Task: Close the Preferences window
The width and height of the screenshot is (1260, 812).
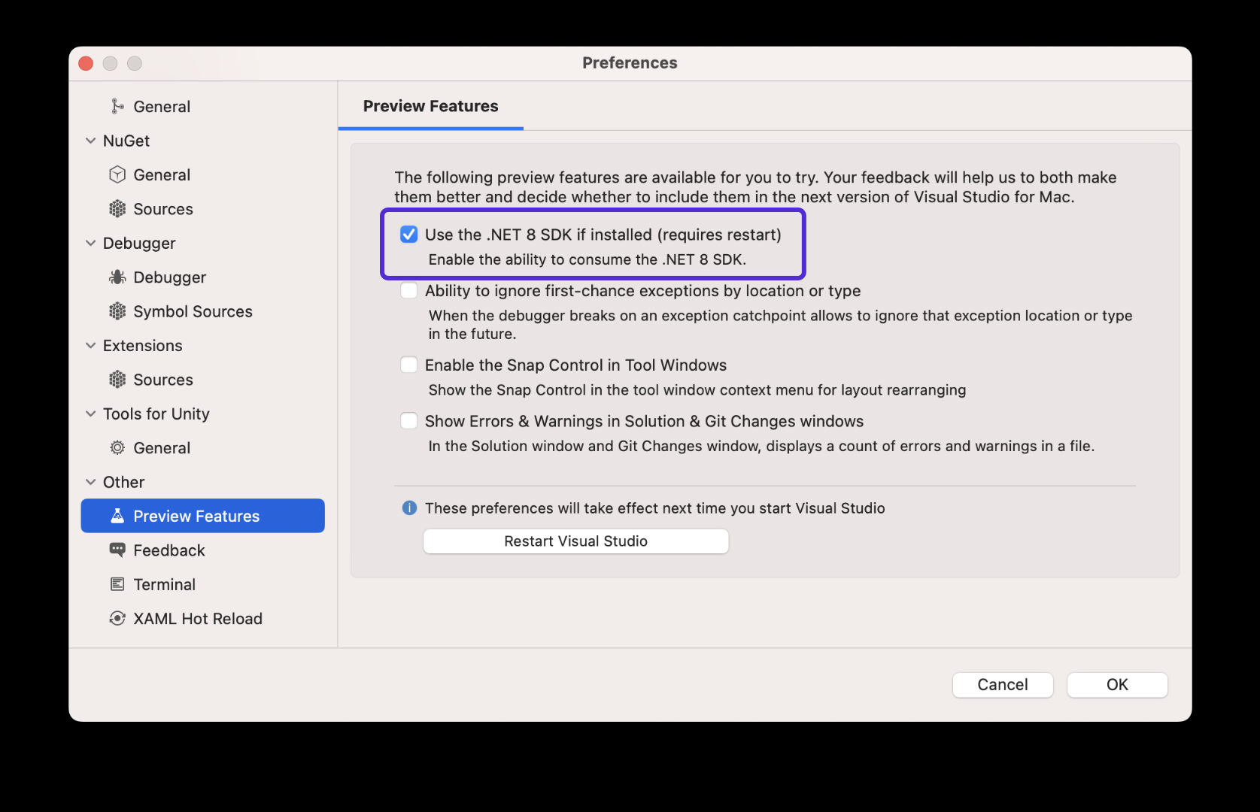Action: point(86,63)
